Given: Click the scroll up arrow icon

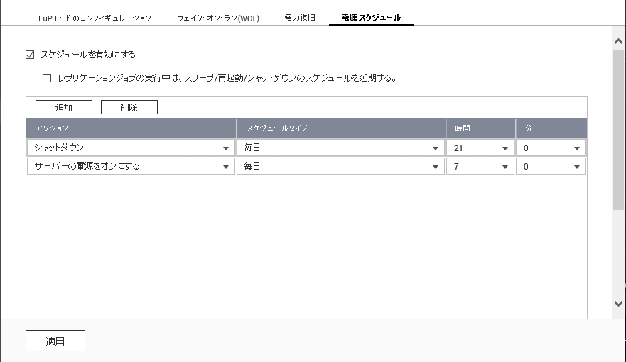Looking at the screenshot, I should pos(618,41).
